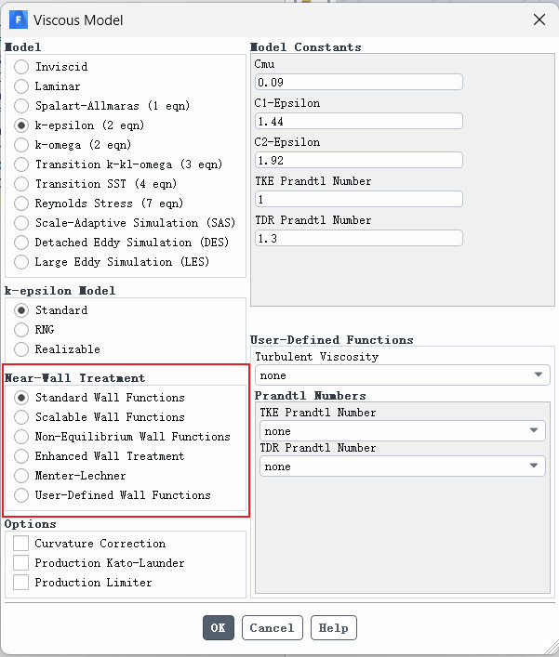Select the Realizable k-epsilon model
559x657 pixels.
[x=21, y=349]
